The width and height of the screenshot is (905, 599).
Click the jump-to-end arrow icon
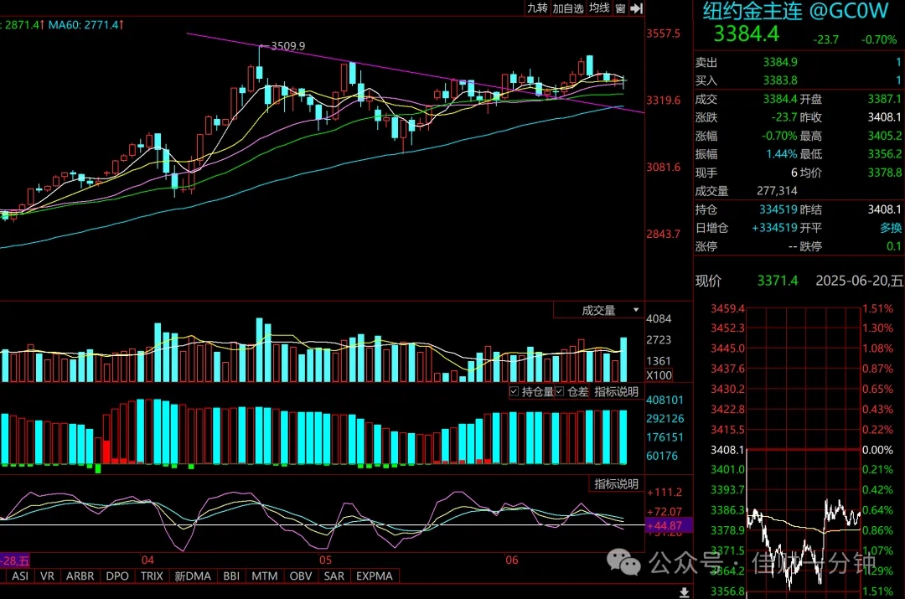[x=636, y=8]
